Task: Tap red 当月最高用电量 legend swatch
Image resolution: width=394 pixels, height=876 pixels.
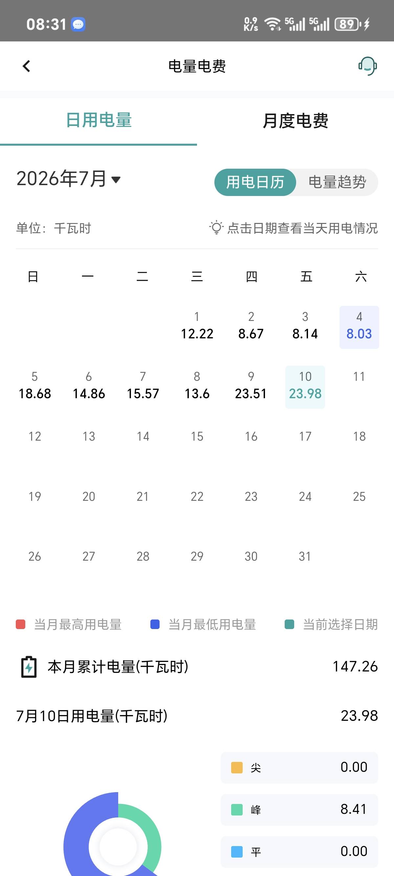Action: coord(21,624)
